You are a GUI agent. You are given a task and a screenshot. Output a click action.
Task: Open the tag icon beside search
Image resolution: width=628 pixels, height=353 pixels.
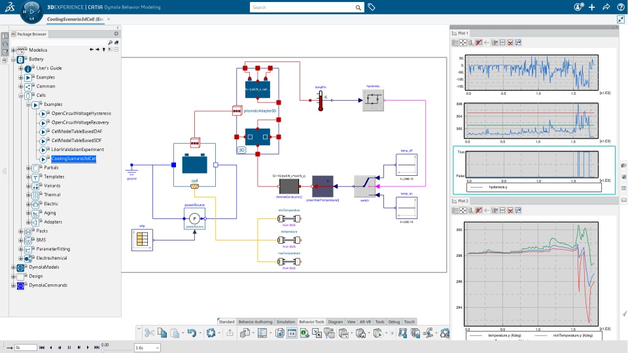pos(372,7)
